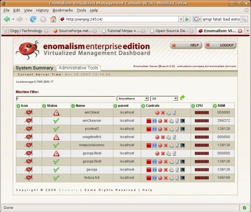This screenshot has height=212, width=251.
Task: Open the Bookmarks menu
Action: click(63, 10)
